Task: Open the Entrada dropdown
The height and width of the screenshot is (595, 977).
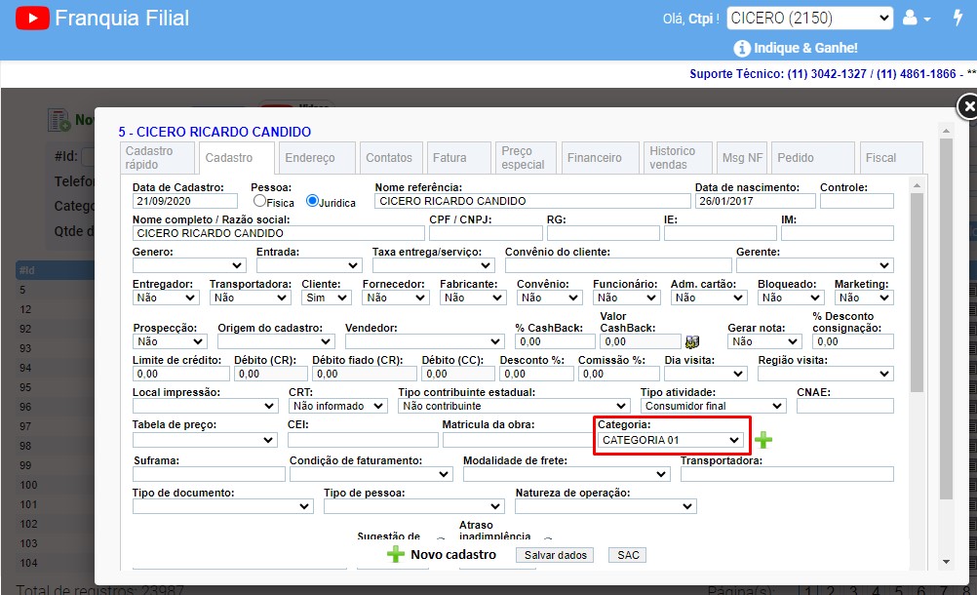Action: [x=309, y=265]
